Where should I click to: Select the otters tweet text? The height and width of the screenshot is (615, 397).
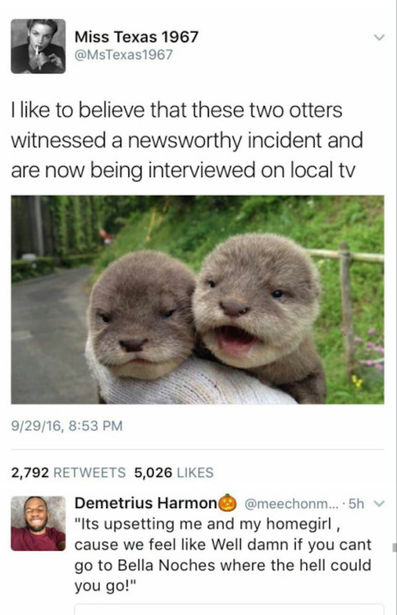(187, 141)
